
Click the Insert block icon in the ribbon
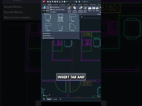pos(44,8)
